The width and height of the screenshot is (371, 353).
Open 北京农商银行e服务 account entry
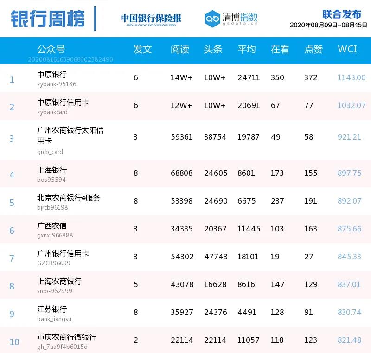69,198
